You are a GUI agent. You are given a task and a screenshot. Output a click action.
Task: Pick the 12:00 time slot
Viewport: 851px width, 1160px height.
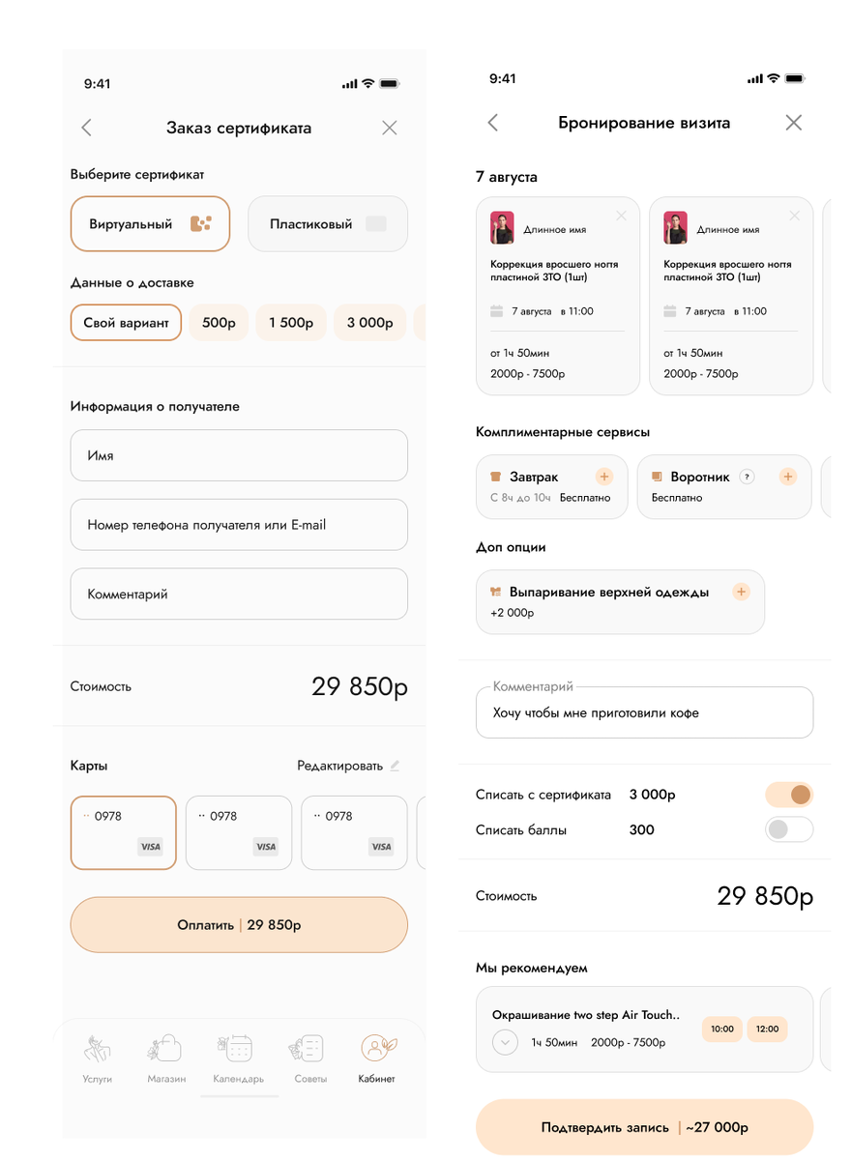coord(767,1029)
